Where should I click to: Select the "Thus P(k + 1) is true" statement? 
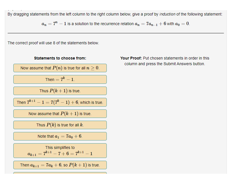click(x=60, y=91)
